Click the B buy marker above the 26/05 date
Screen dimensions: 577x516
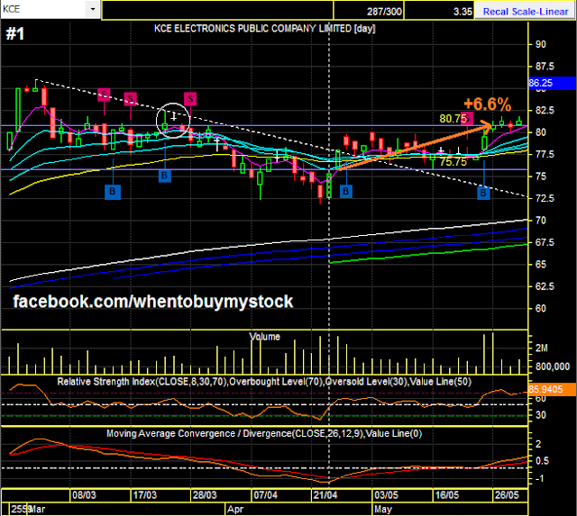pos(483,193)
